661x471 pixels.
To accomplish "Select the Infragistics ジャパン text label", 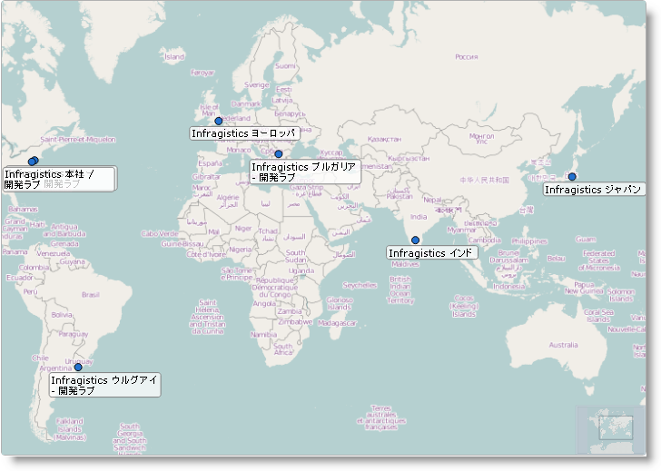I will tap(594, 190).
